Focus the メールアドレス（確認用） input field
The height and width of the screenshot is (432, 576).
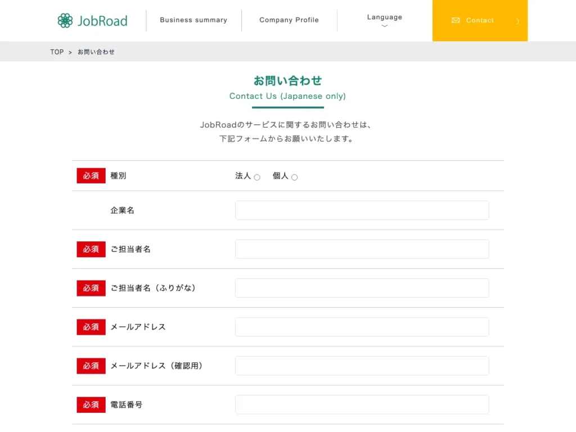pos(362,366)
